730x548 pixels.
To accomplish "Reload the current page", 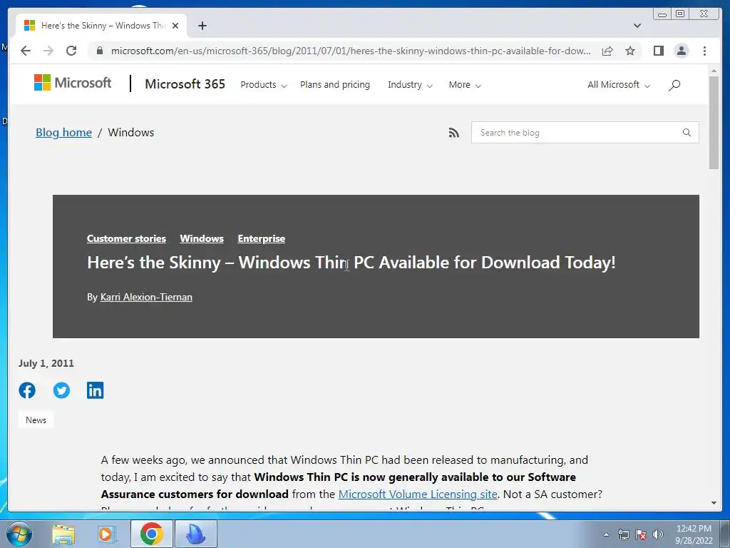I will 71,51.
